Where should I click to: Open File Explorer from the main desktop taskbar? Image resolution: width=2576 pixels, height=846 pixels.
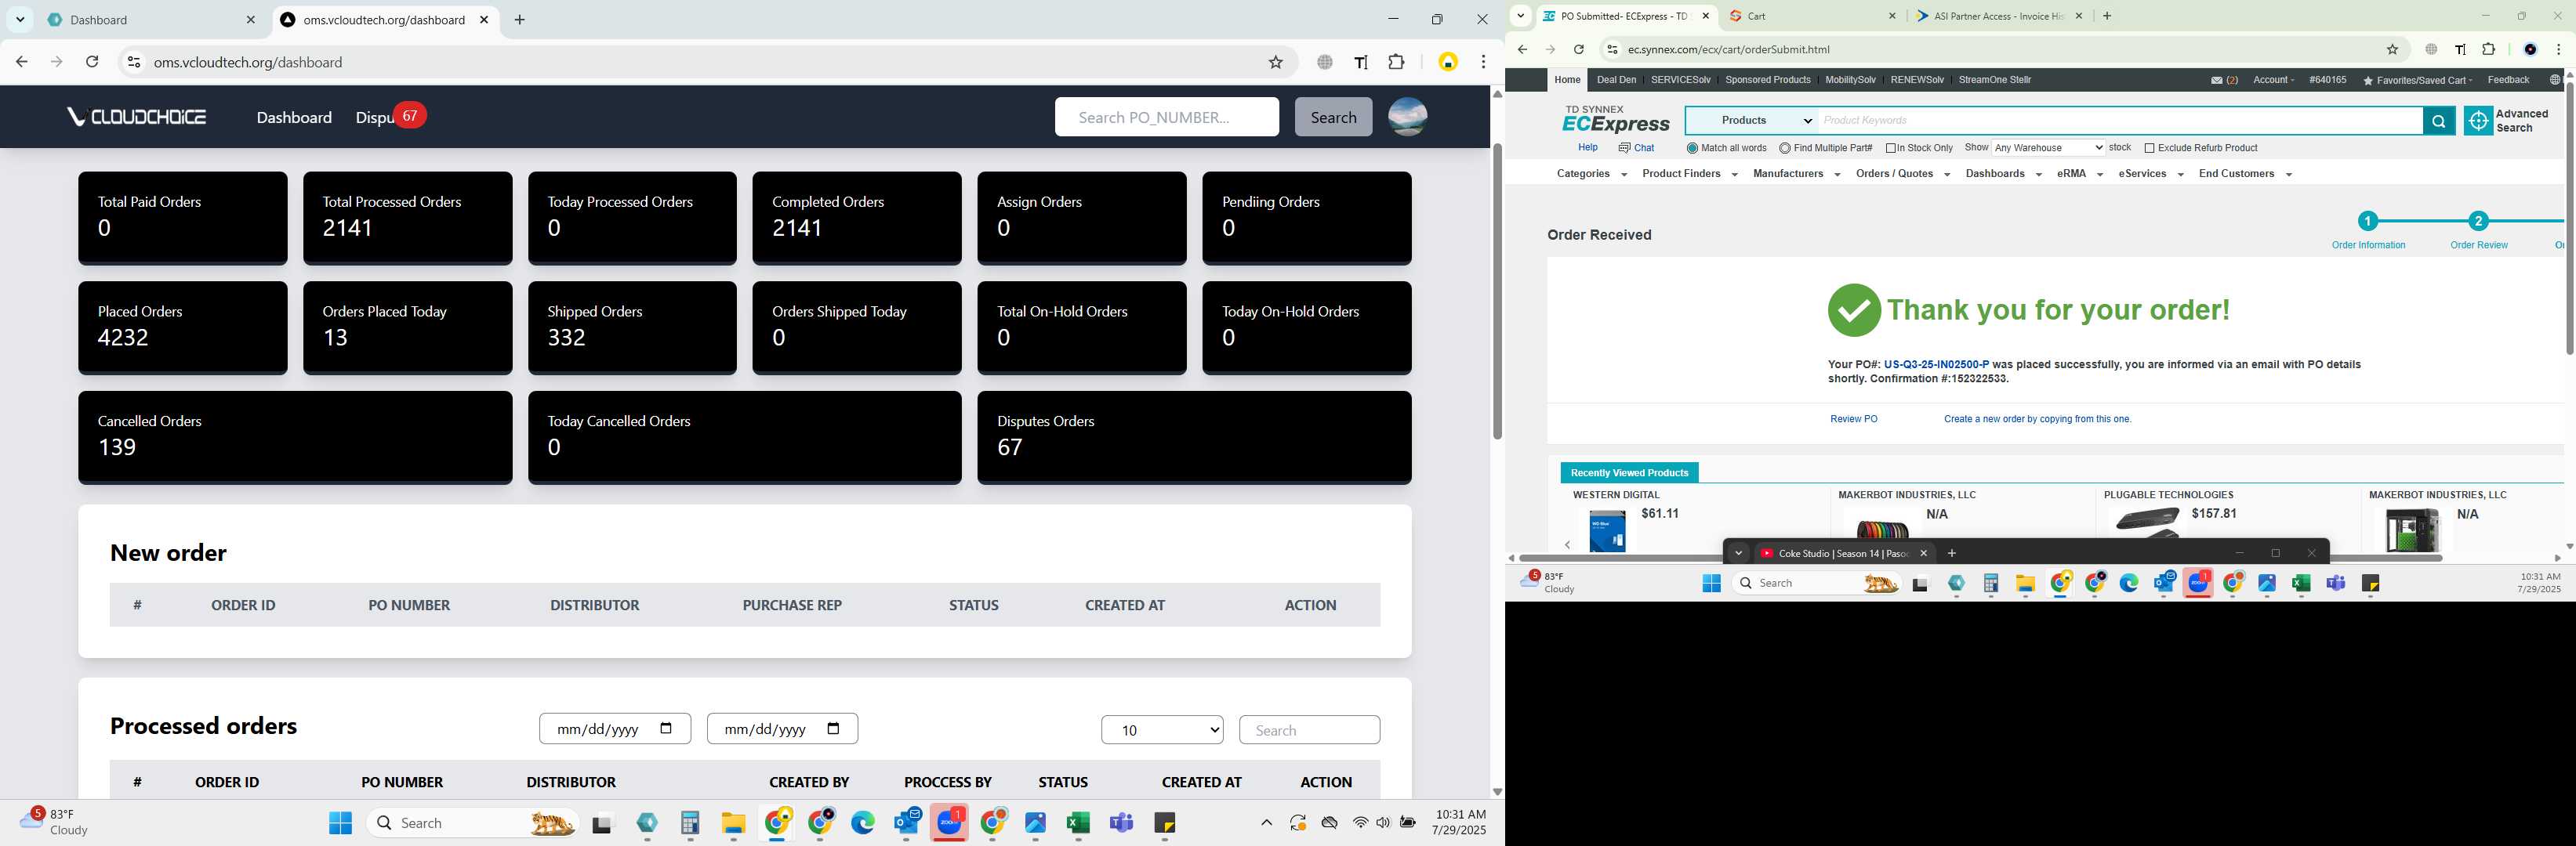click(x=733, y=822)
